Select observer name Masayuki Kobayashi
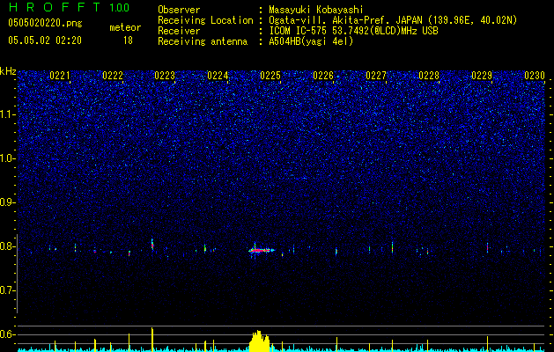Image resolution: width=554 pixels, height=352 pixels. click(316, 10)
